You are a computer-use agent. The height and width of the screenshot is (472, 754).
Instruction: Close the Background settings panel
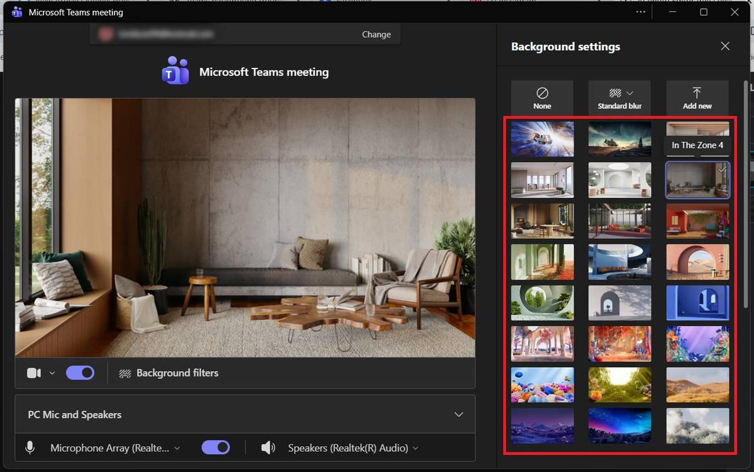[x=725, y=47]
